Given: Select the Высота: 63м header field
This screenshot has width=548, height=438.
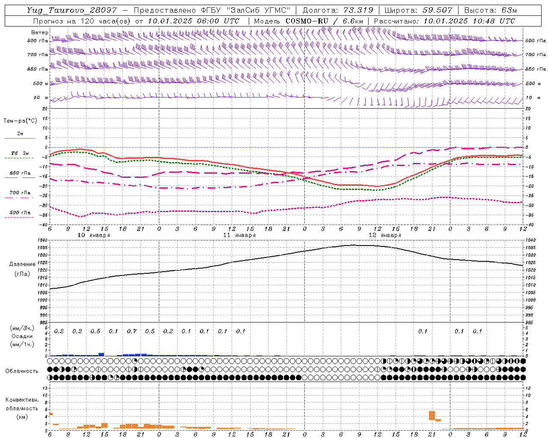Looking at the screenshot, I should click(x=490, y=10).
